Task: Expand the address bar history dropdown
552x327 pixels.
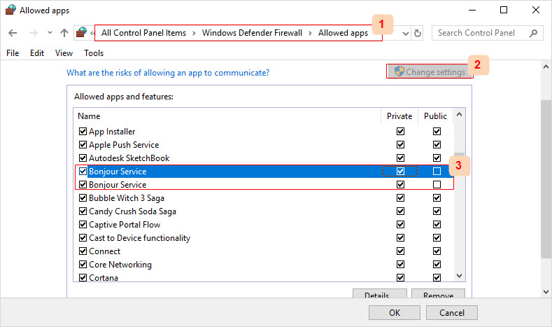Action: [406, 34]
